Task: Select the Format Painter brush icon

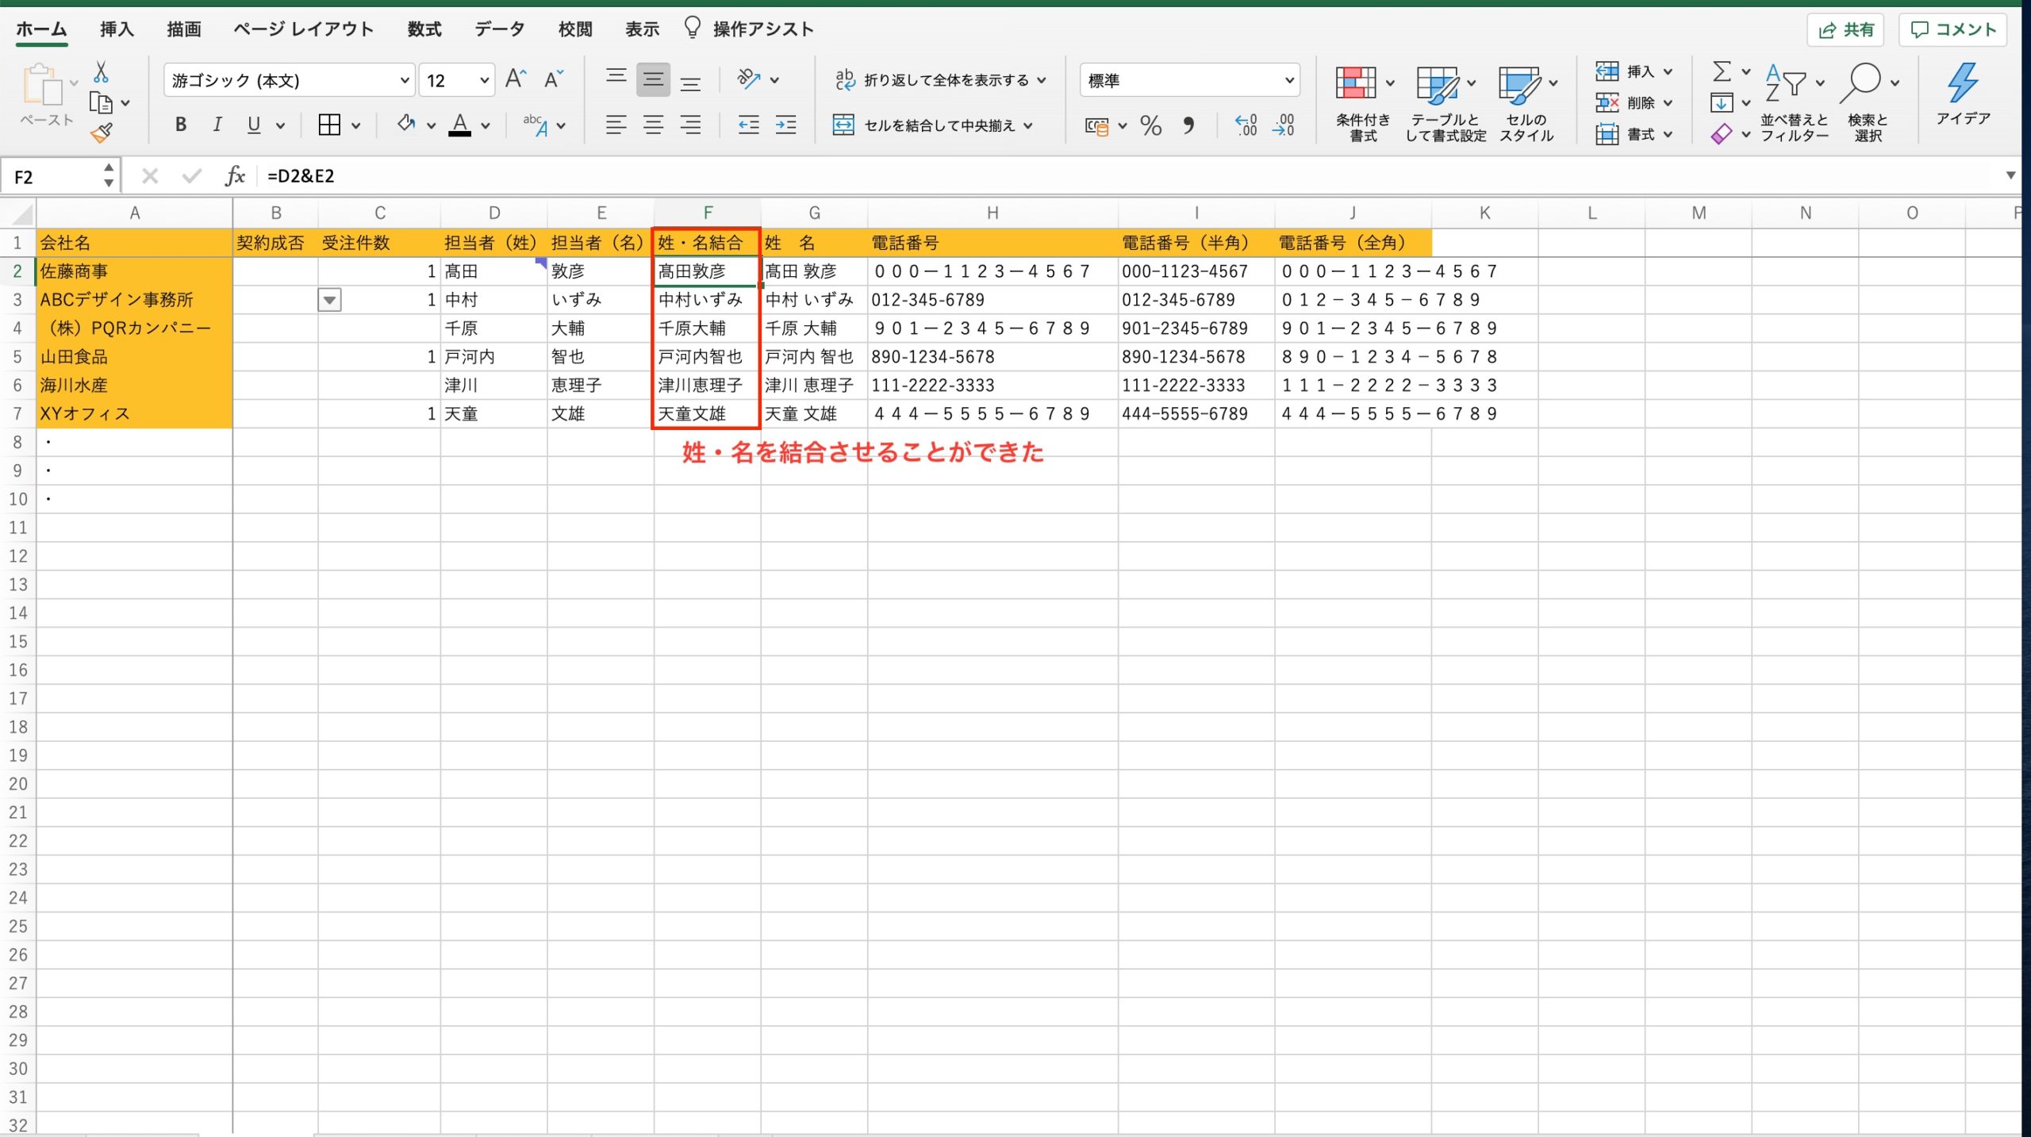Action: coord(102,133)
